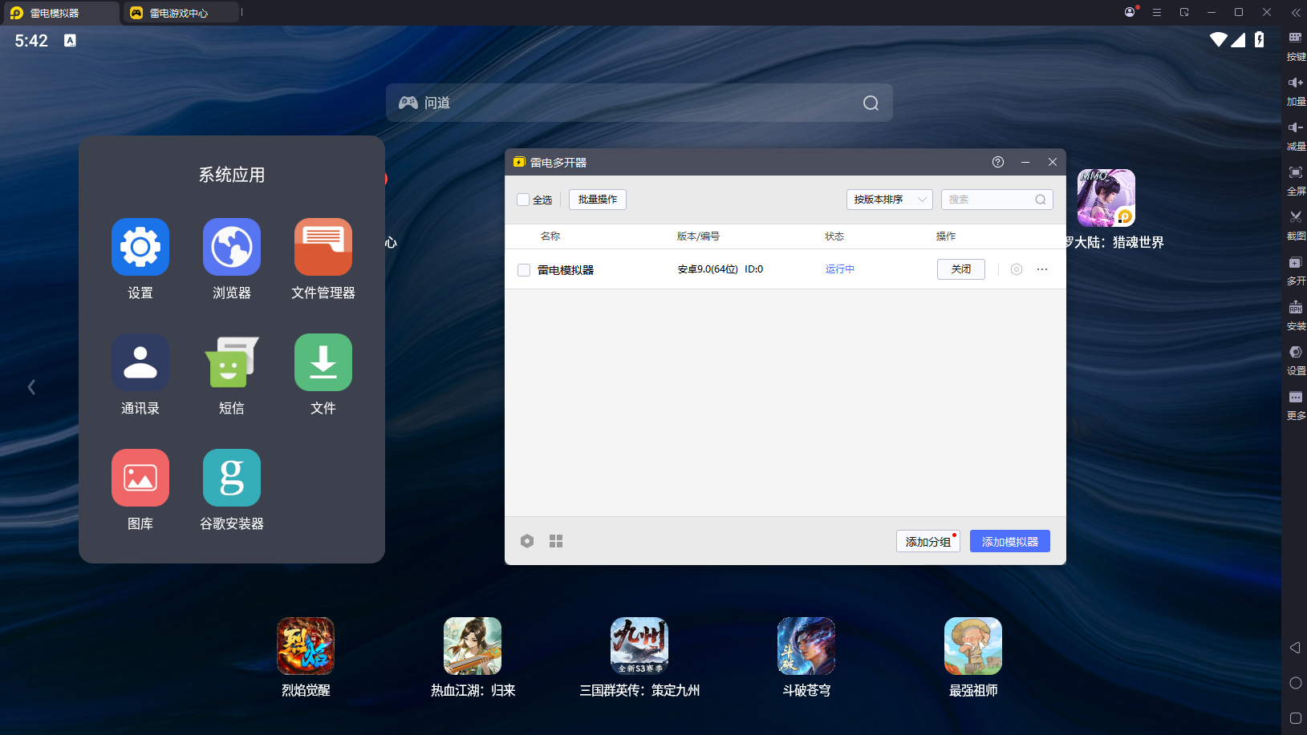Focus the 搜索 field in 雷电多开器
Image resolution: width=1307 pixels, height=735 pixels.
997,200
